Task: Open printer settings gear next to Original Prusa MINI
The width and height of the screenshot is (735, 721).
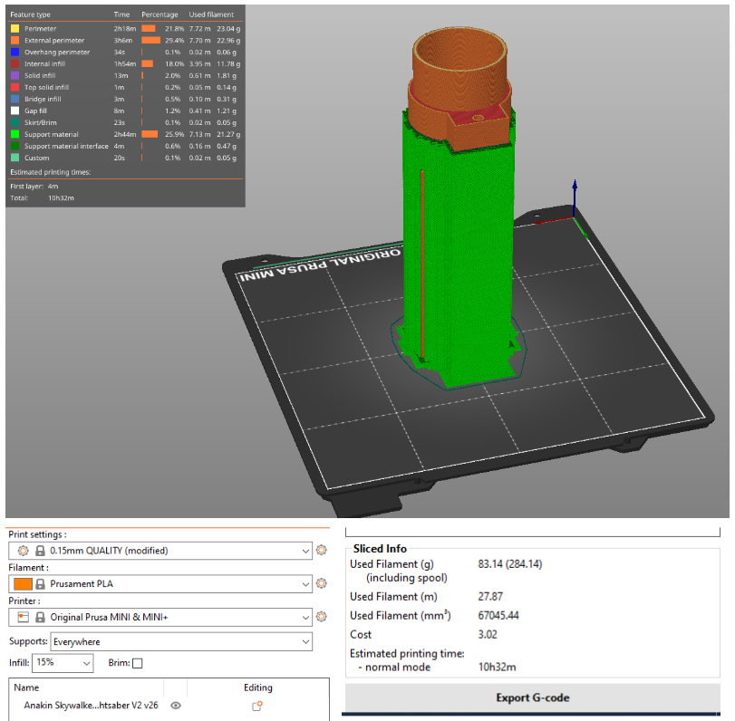Action: coord(321,617)
